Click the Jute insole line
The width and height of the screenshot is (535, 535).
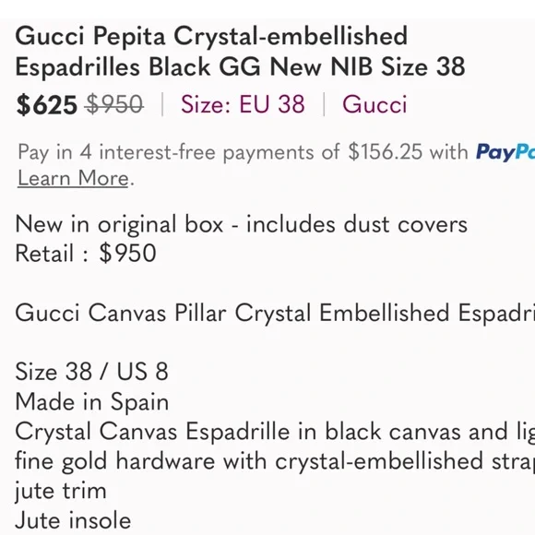coord(73,520)
